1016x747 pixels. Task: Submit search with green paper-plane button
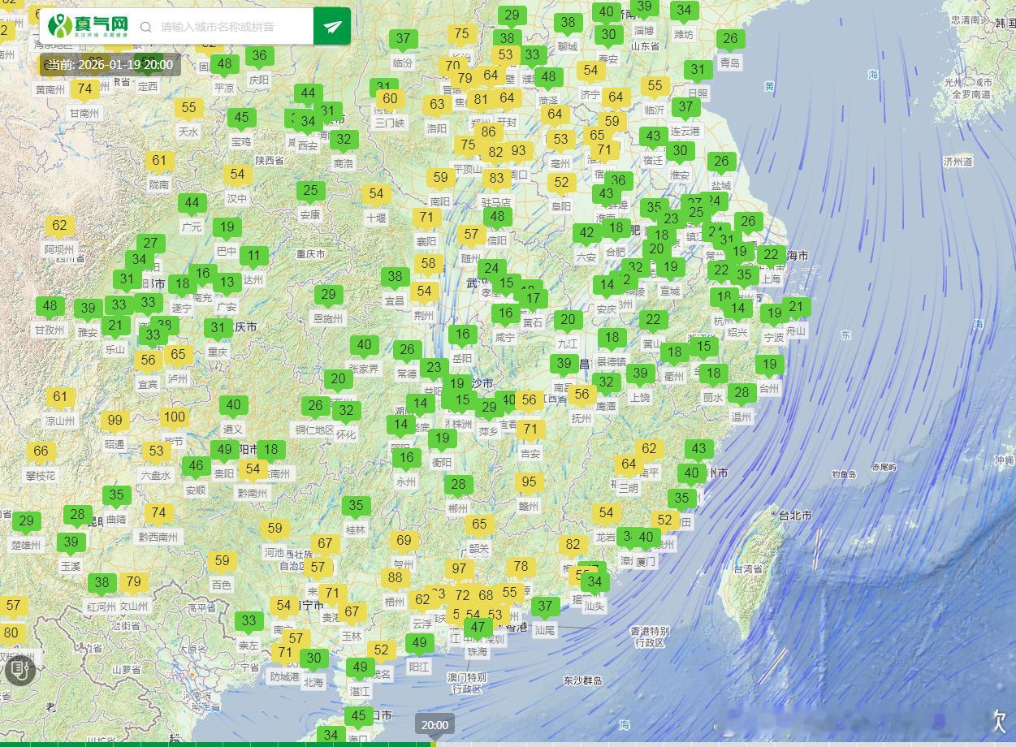point(332,26)
